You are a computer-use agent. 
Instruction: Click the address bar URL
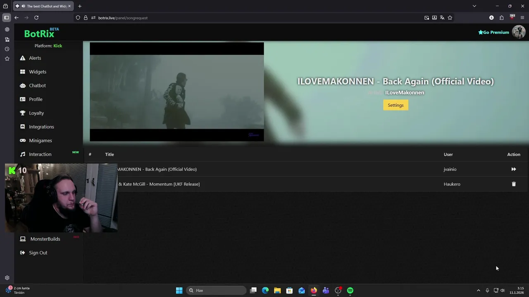click(123, 18)
